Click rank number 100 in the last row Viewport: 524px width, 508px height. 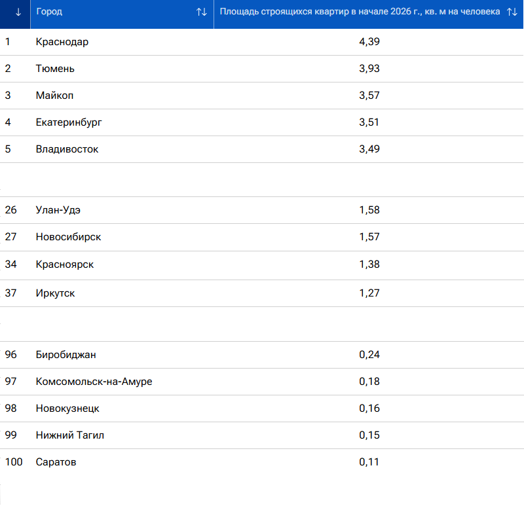pos(13,462)
